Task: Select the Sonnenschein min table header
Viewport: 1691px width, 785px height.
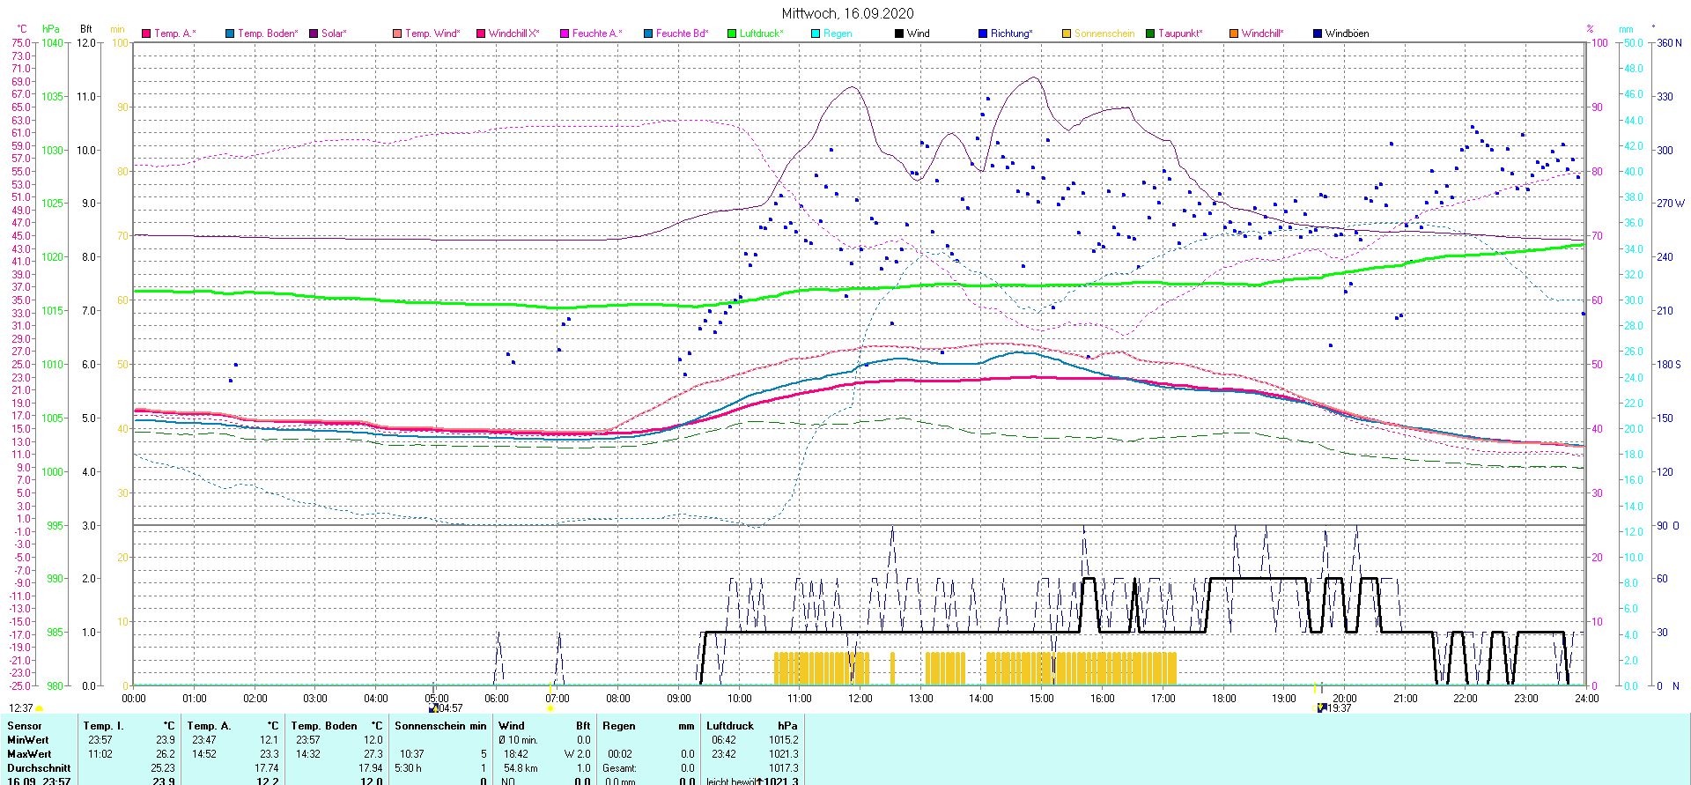Action: pyautogui.click(x=439, y=726)
